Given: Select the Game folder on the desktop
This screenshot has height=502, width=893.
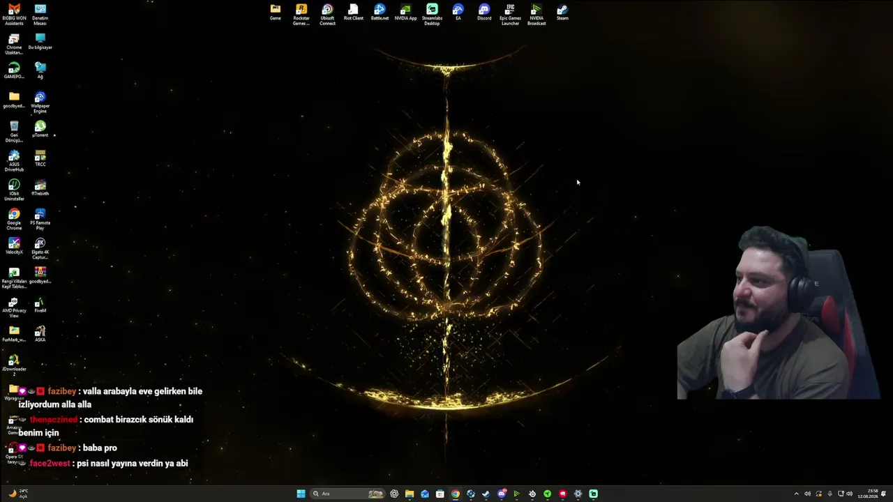Looking at the screenshot, I should click(276, 13).
